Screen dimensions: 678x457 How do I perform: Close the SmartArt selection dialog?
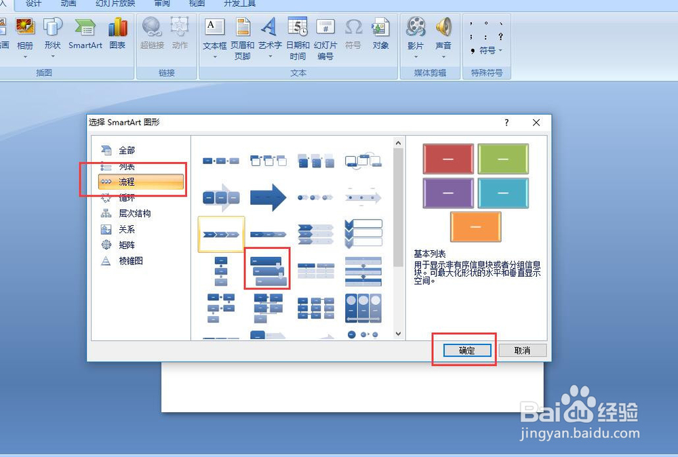(536, 122)
